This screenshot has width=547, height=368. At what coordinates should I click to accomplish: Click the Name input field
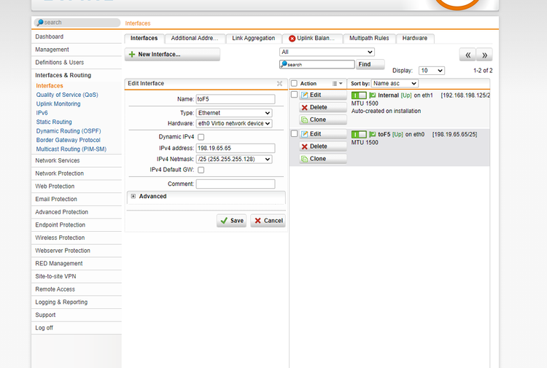pos(236,99)
